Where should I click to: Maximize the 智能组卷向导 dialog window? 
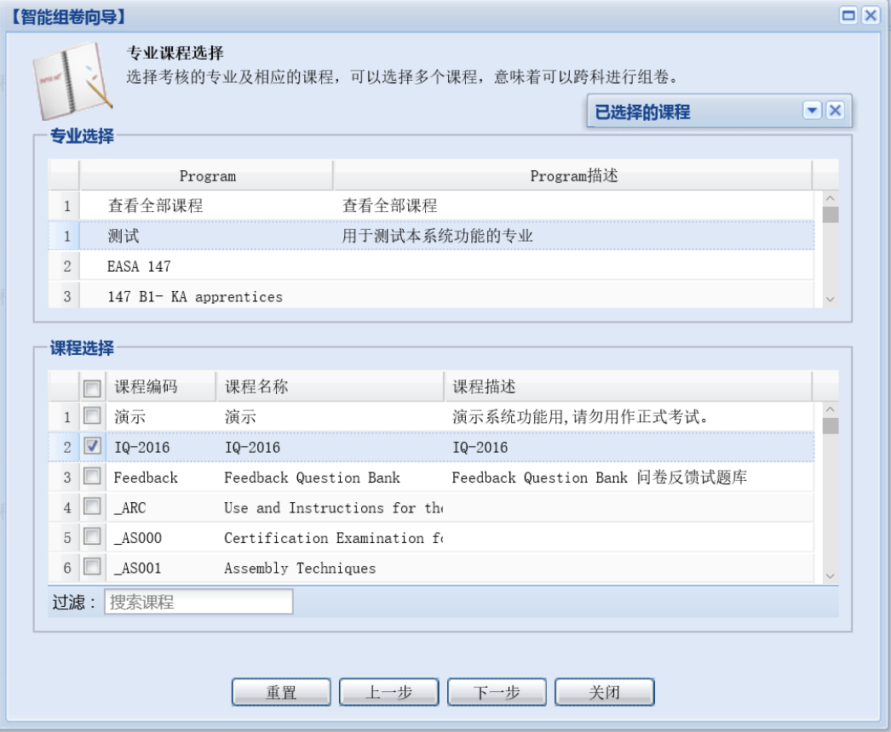click(x=848, y=15)
